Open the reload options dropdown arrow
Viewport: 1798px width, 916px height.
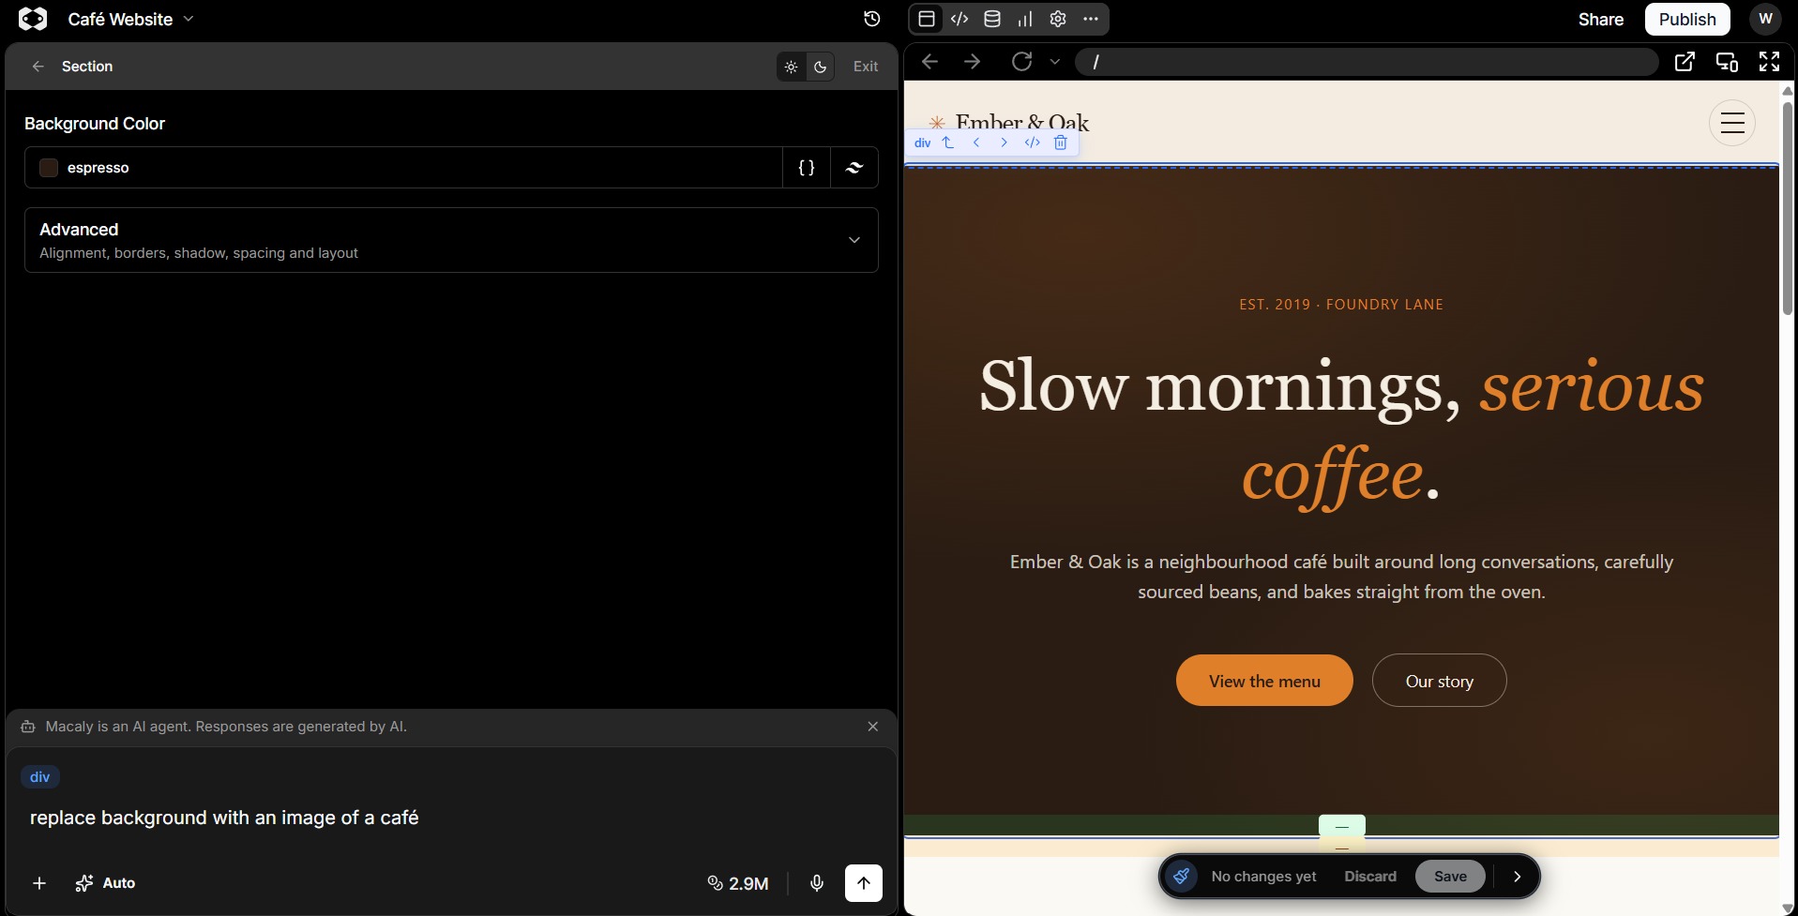click(x=1055, y=62)
